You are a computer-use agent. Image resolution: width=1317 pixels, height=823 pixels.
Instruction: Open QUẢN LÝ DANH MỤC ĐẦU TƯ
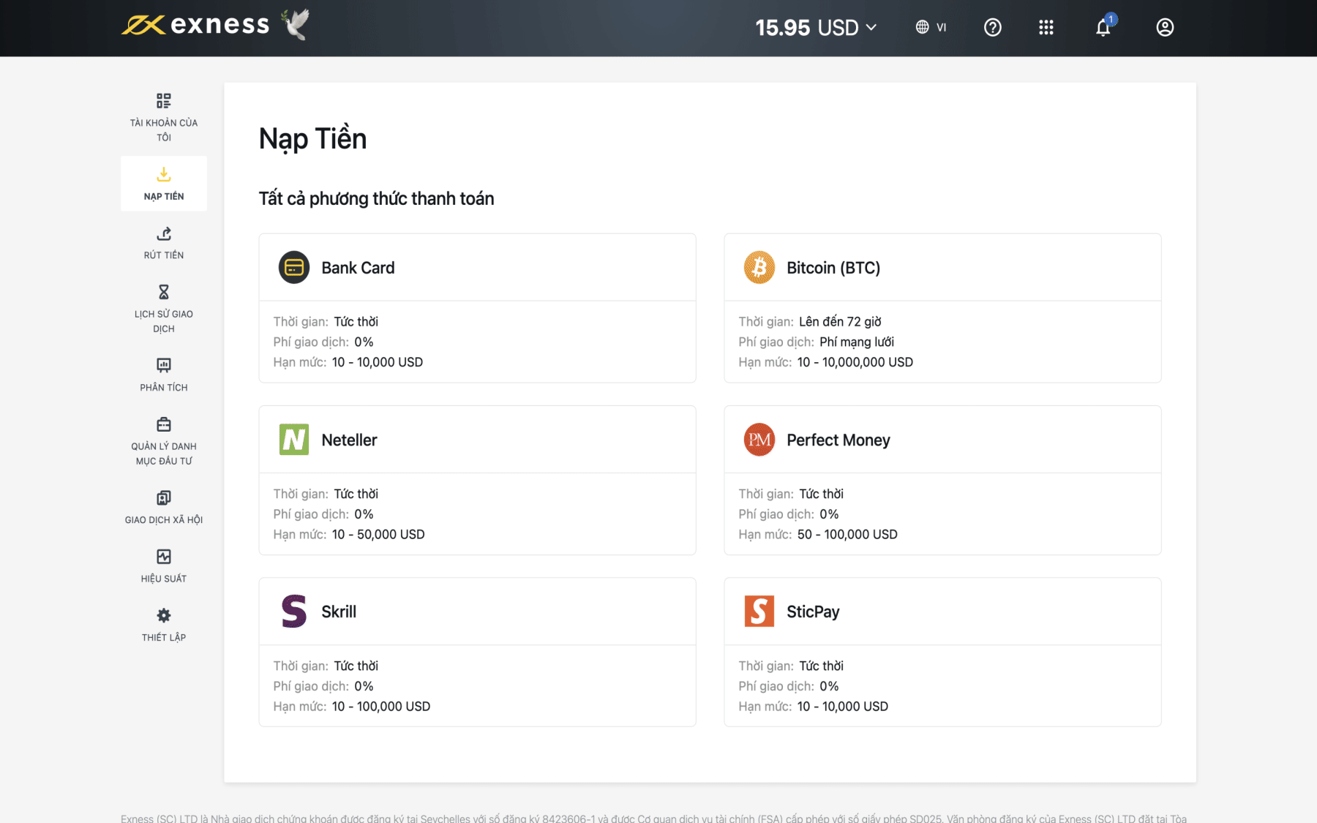point(164,454)
